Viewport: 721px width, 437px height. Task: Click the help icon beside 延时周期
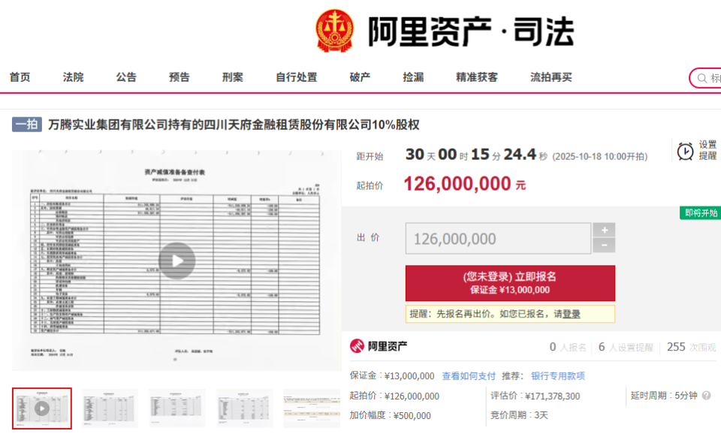click(x=706, y=395)
